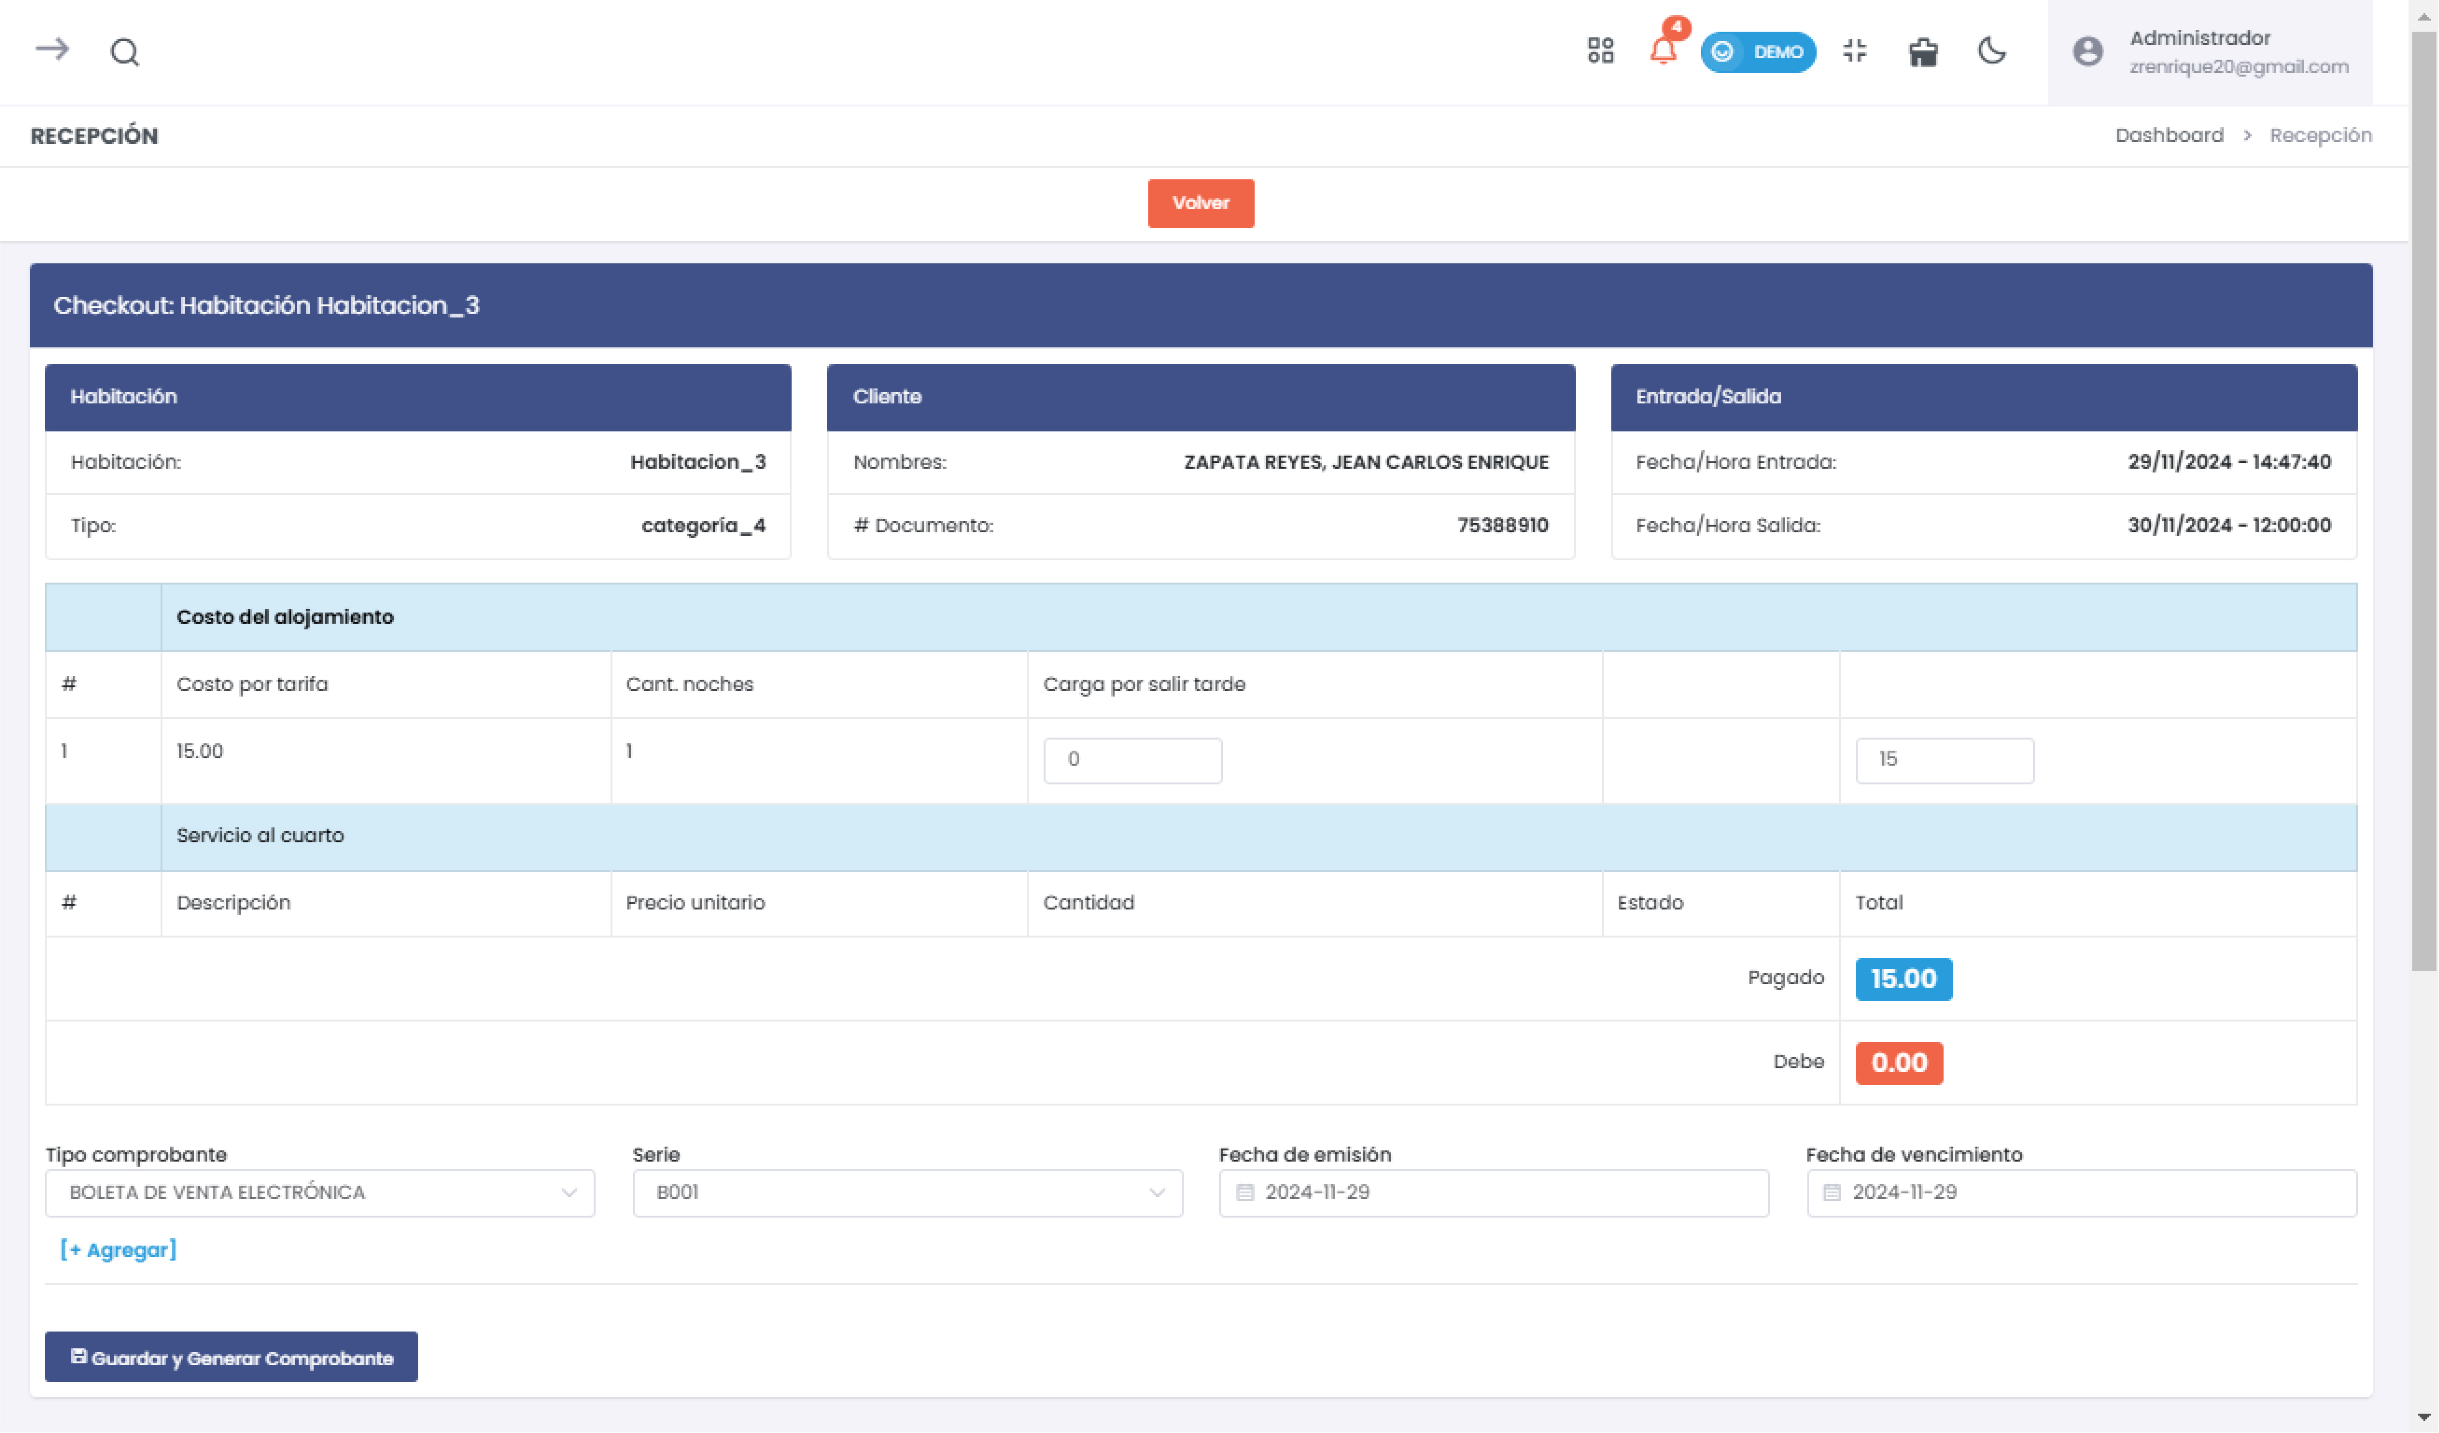Click Guardar y Generar Comprobante

(232, 1356)
